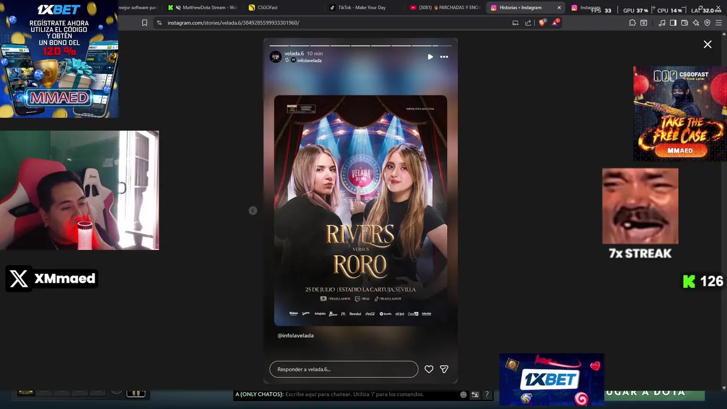The width and height of the screenshot is (727, 409).
Task: Open the Leo AI sparkle icon
Action: 696,23
